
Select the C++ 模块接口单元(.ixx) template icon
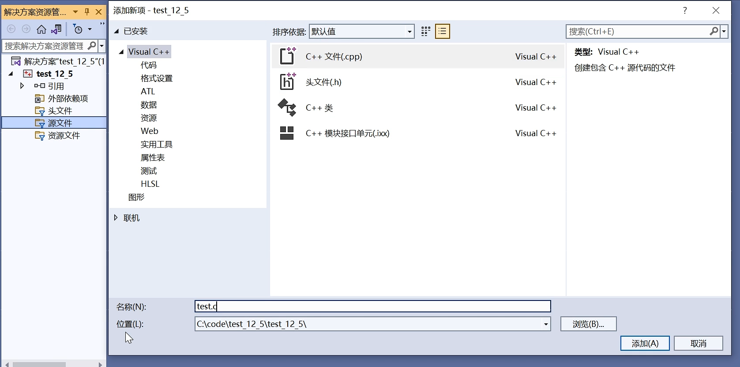(287, 133)
